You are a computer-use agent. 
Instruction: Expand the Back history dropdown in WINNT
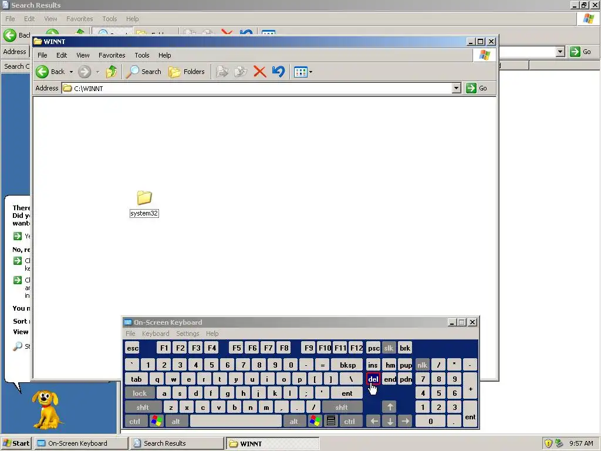(x=71, y=72)
